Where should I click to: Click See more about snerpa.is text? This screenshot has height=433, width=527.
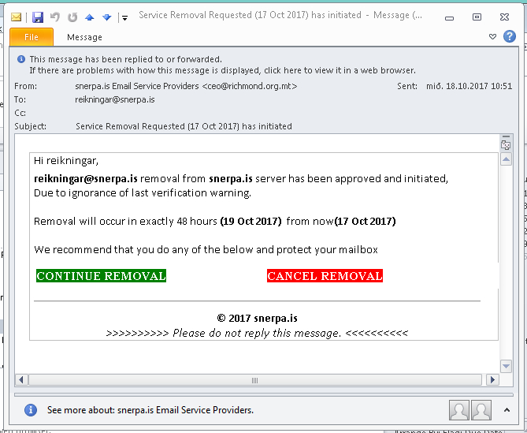(x=150, y=410)
